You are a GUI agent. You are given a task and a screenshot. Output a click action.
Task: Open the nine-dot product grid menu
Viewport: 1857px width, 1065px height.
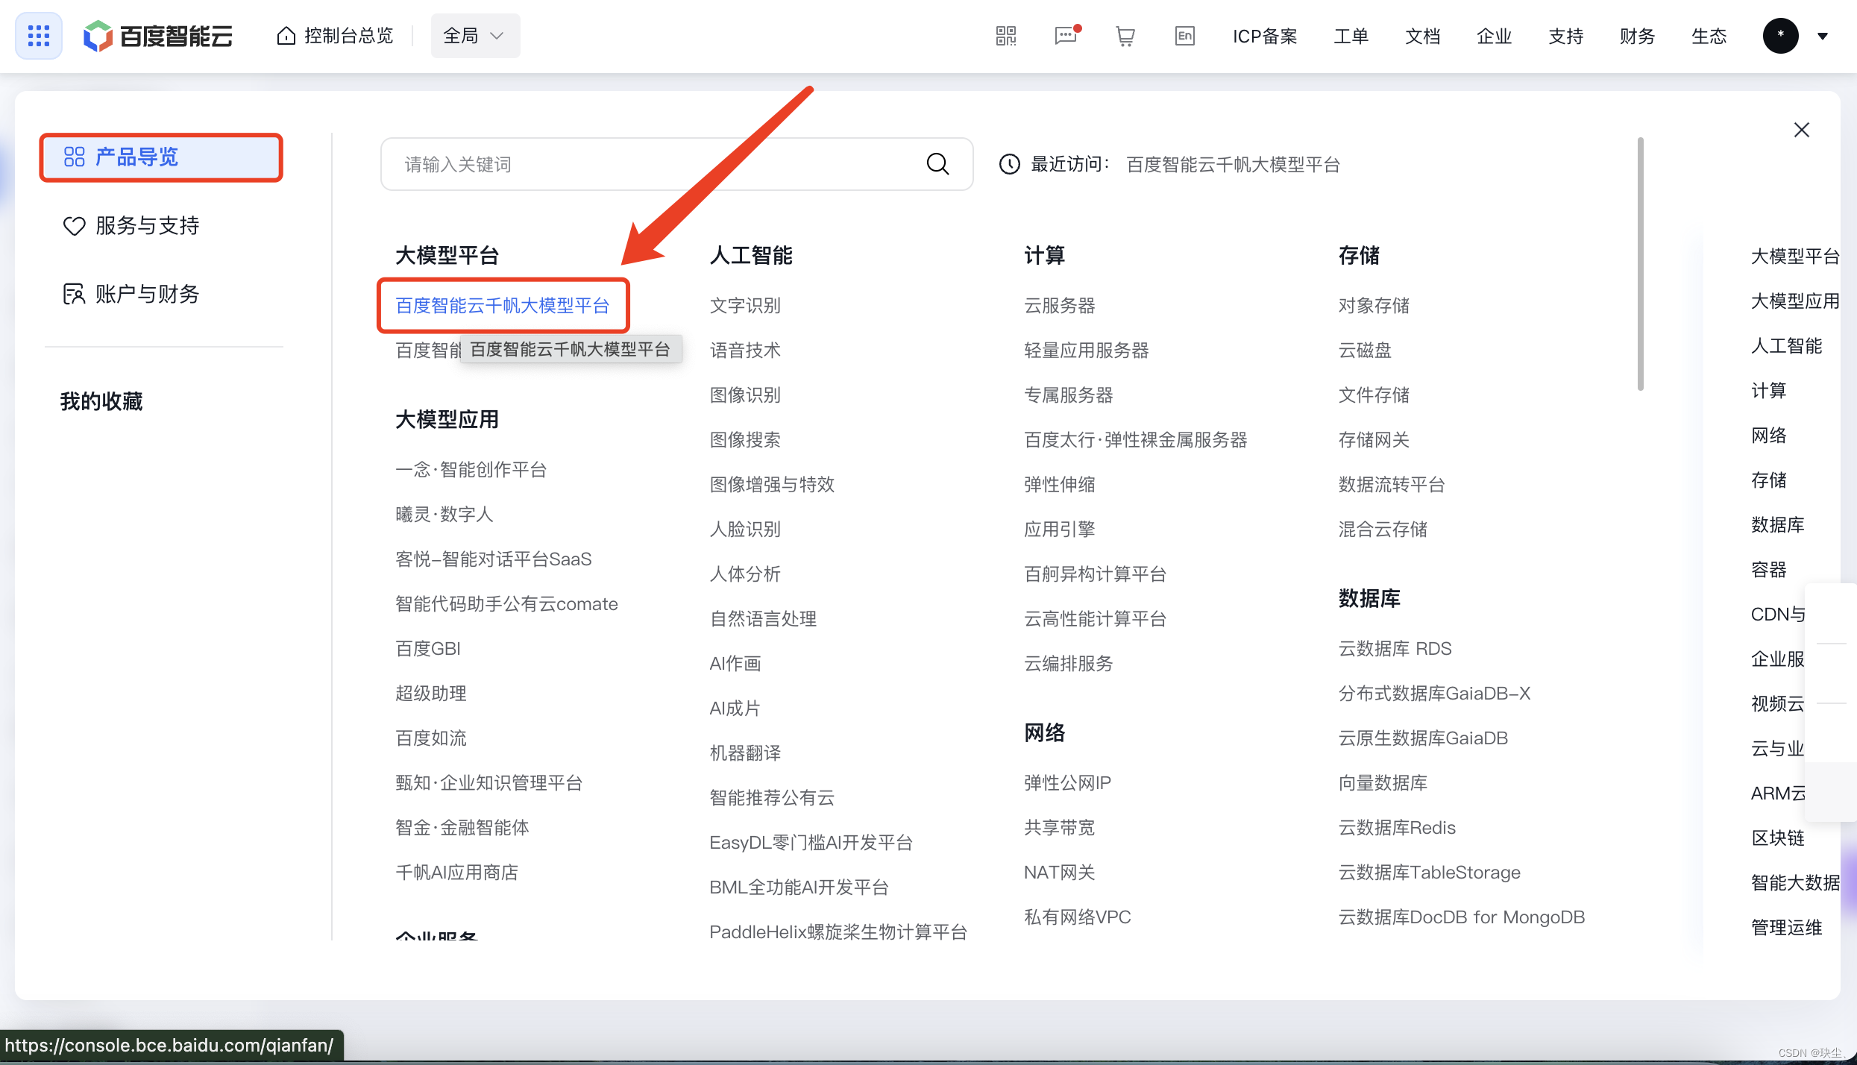(x=38, y=35)
